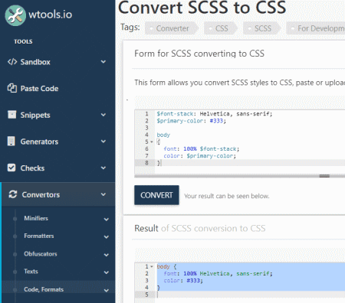345x303 pixels.
Task: Collapse the fold arrow on result line 1
Action: (x=152, y=266)
